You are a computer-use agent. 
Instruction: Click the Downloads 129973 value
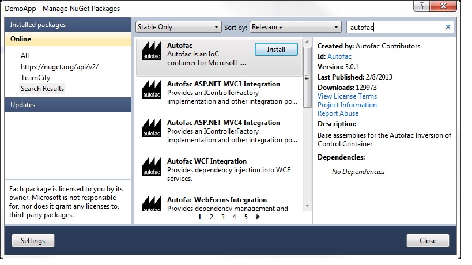[366, 87]
